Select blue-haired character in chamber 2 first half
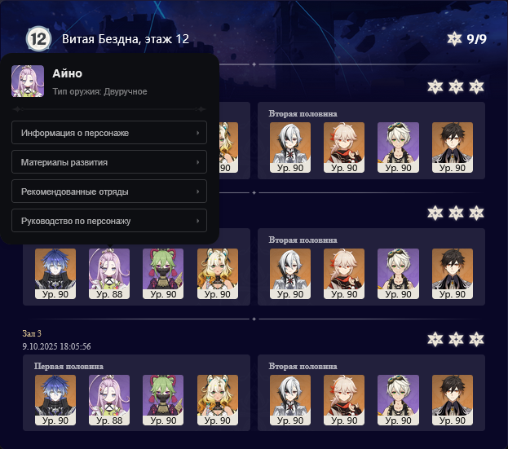This screenshot has width=508, height=449. tap(55, 274)
